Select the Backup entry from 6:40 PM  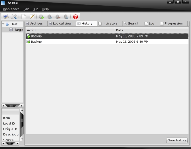tap(107, 42)
